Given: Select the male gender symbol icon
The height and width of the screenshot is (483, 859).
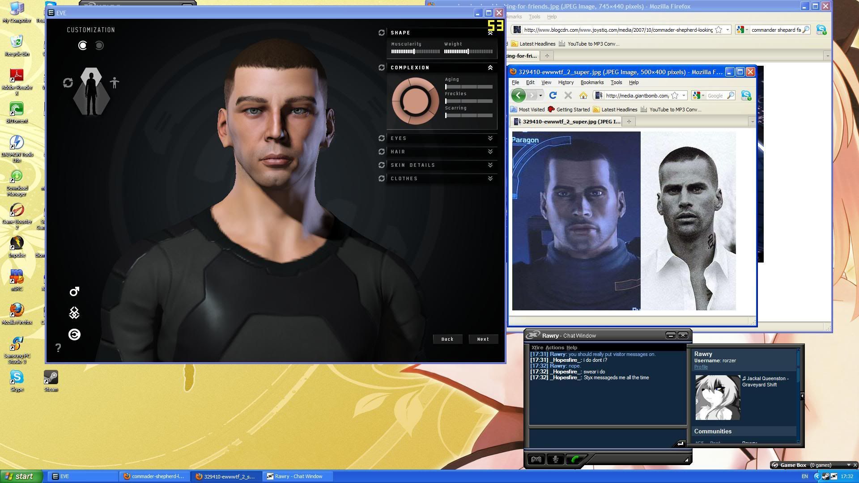Looking at the screenshot, I should [x=74, y=291].
